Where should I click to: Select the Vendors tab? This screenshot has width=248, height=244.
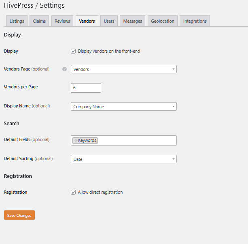[87, 21]
